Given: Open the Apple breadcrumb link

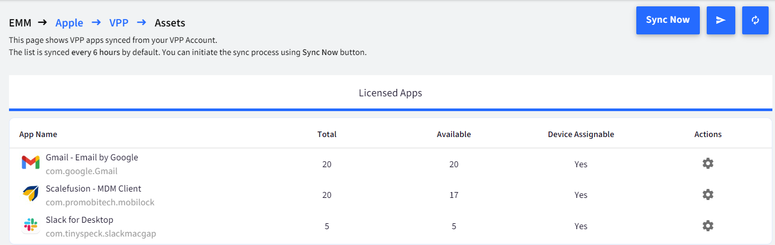Looking at the screenshot, I should (x=69, y=23).
